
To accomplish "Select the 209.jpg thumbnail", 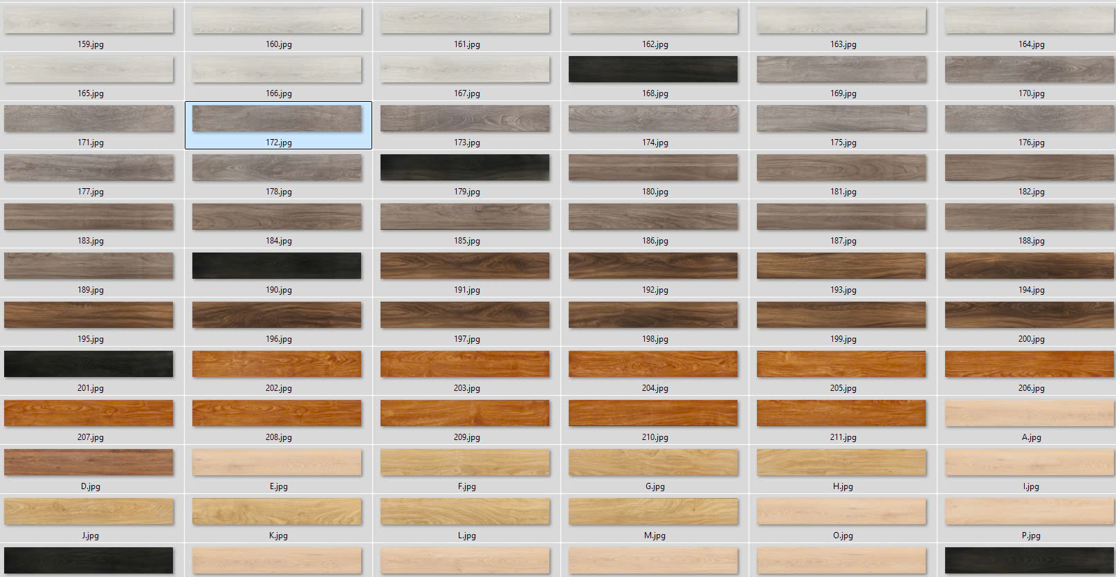I will click(x=465, y=413).
